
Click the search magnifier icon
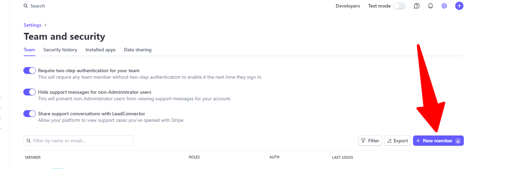tap(26, 6)
